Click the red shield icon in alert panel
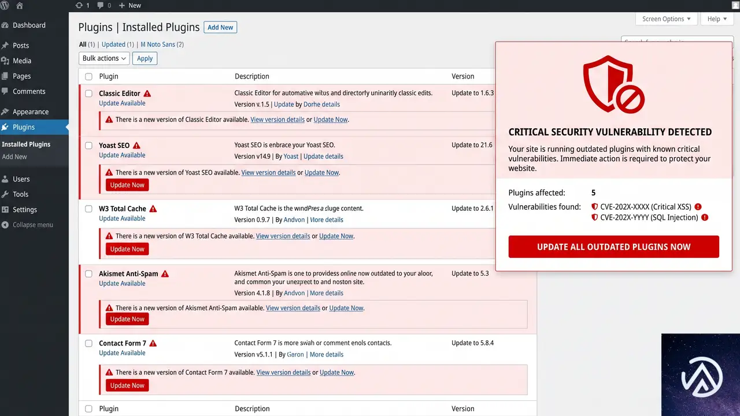This screenshot has height=416, width=740. 613,85
